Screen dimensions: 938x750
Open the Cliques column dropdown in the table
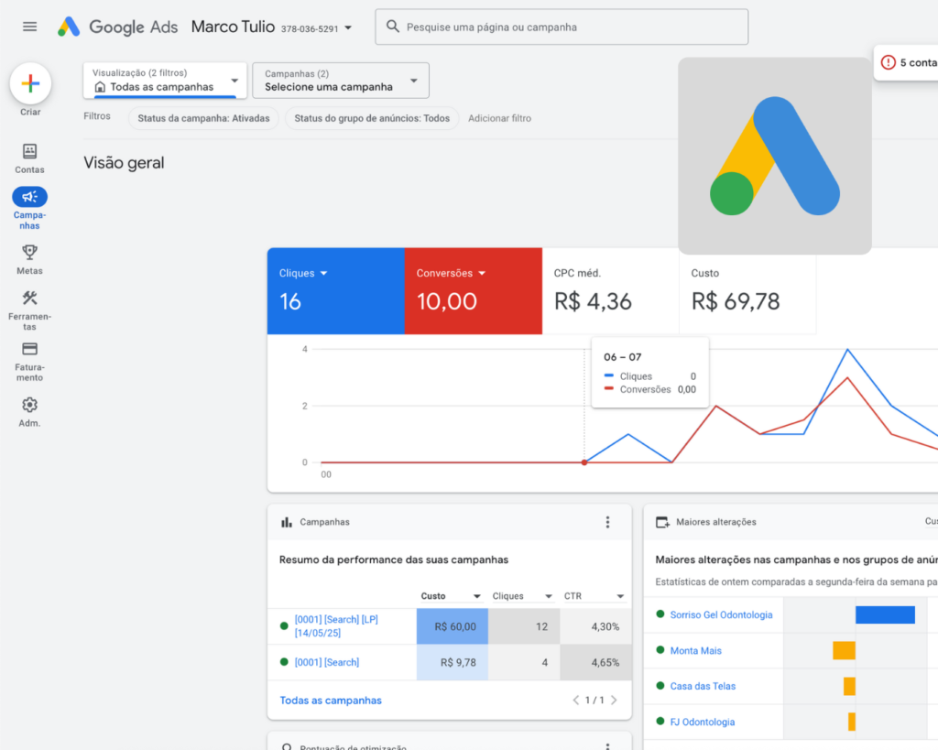549,596
